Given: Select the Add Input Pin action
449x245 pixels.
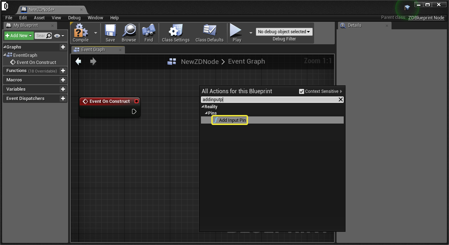Looking at the screenshot, I should pyautogui.click(x=232, y=120).
